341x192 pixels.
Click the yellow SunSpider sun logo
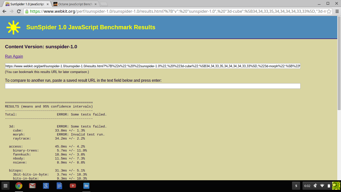coord(13,27)
